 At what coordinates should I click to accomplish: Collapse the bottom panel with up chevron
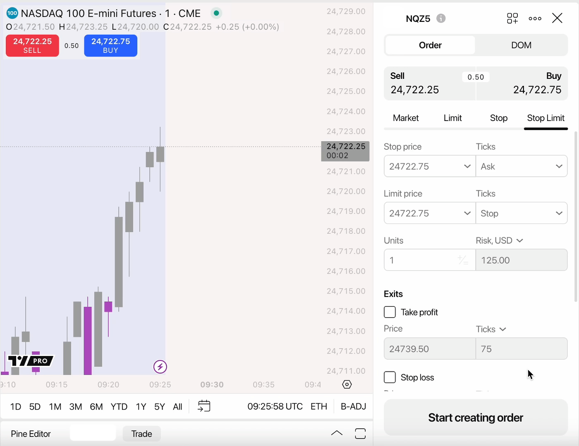(x=337, y=433)
